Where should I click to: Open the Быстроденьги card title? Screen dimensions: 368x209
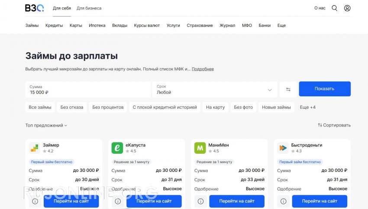click(307, 145)
